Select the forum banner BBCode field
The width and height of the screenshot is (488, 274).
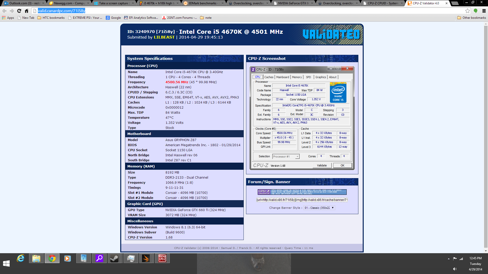click(x=302, y=200)
